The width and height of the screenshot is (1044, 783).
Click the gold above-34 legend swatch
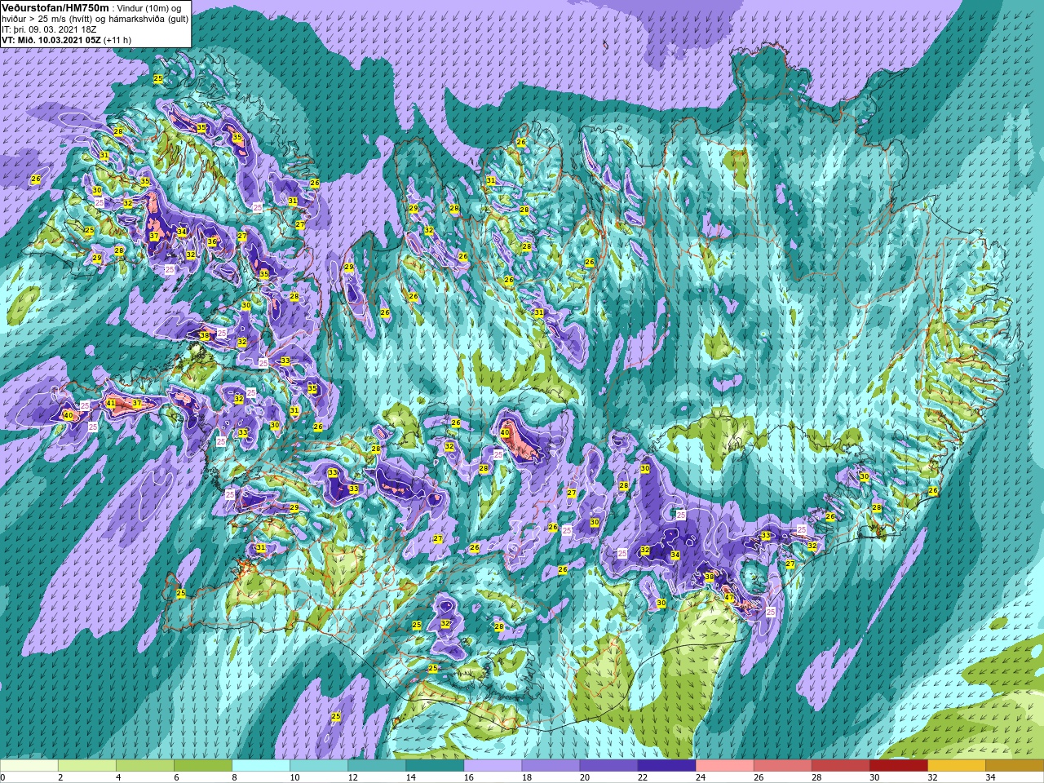coord(1014,766)
